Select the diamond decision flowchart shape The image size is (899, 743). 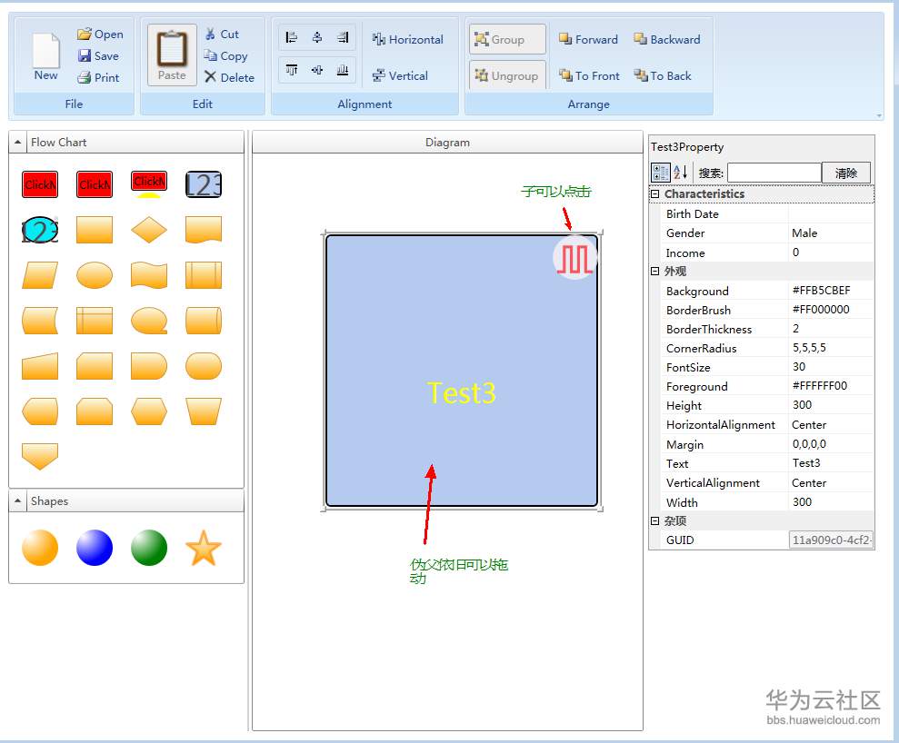[149, 230]
